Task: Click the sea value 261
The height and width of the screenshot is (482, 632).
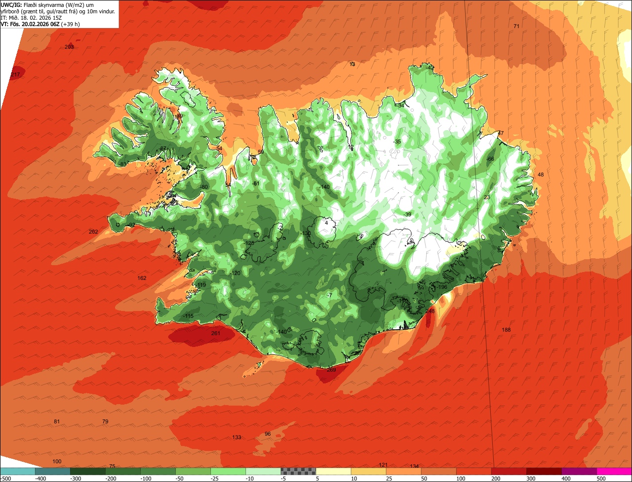Action: pos(216,334)
